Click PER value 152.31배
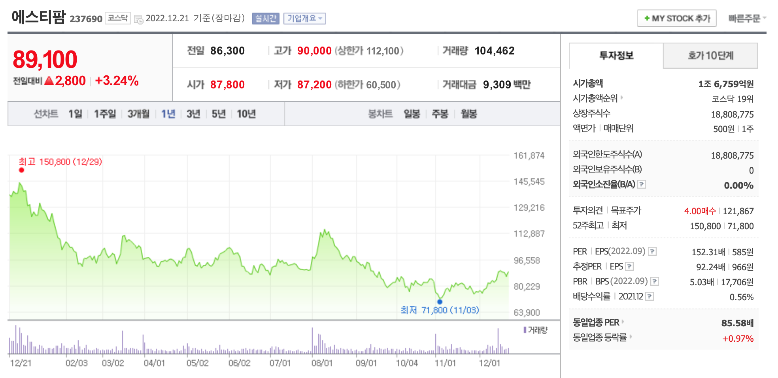Image resolution: width=778 pixels, height=378 pixels. tap(708, 252)
